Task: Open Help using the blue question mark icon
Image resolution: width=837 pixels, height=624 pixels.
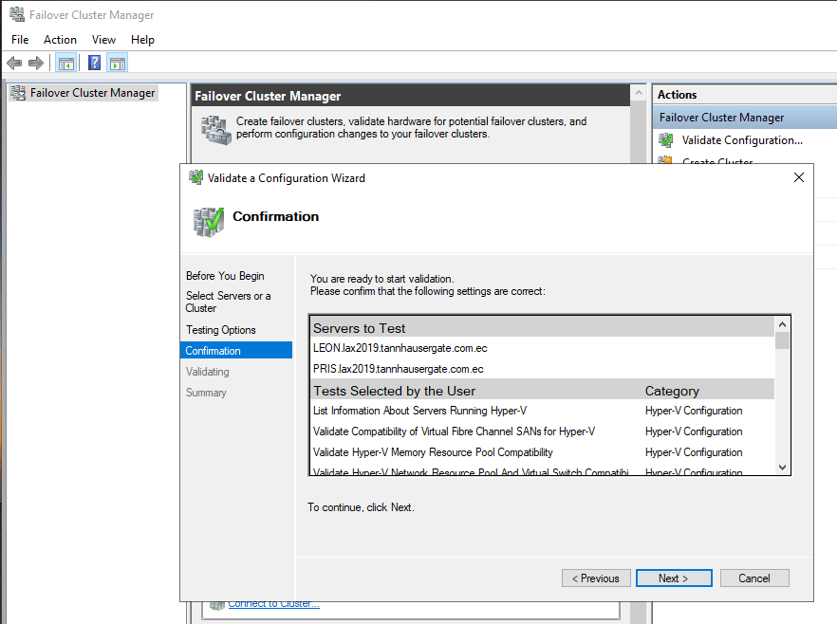Action: [95, 64]
